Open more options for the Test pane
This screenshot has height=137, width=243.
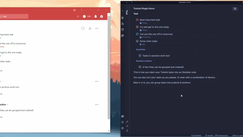(x=127, y=131)
